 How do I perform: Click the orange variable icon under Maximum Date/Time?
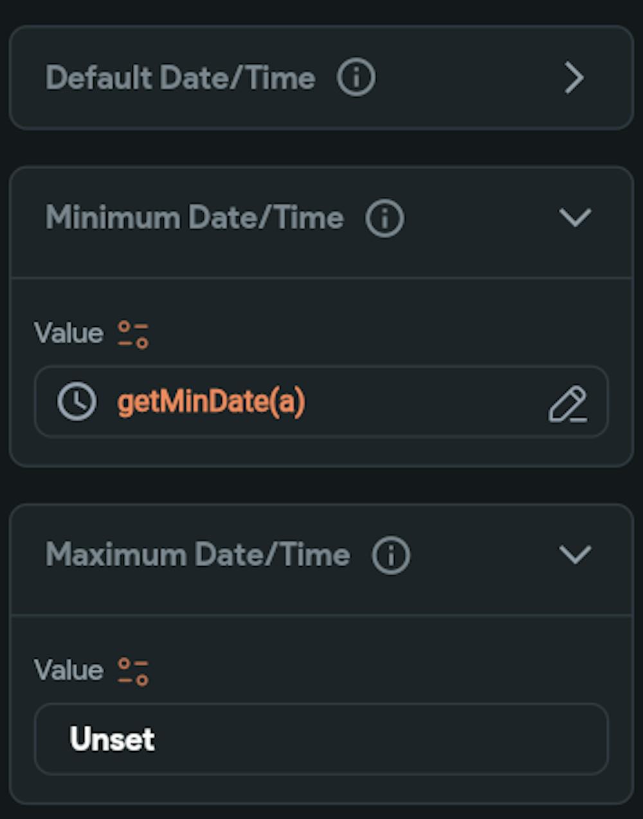coord(133,671)
